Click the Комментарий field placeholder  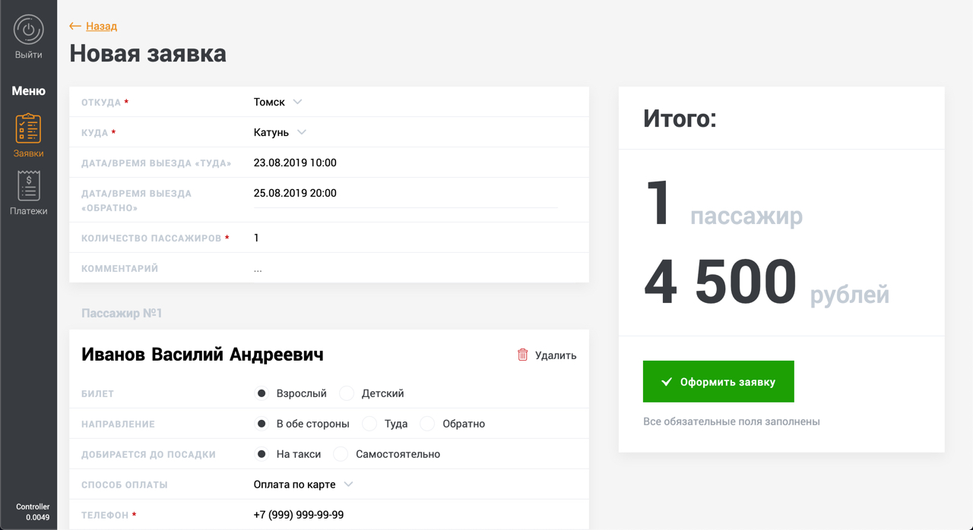pos(258,269)
